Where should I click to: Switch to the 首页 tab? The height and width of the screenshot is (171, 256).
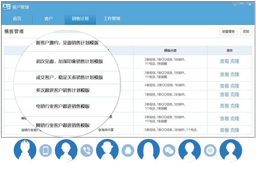tap(16, 19)
